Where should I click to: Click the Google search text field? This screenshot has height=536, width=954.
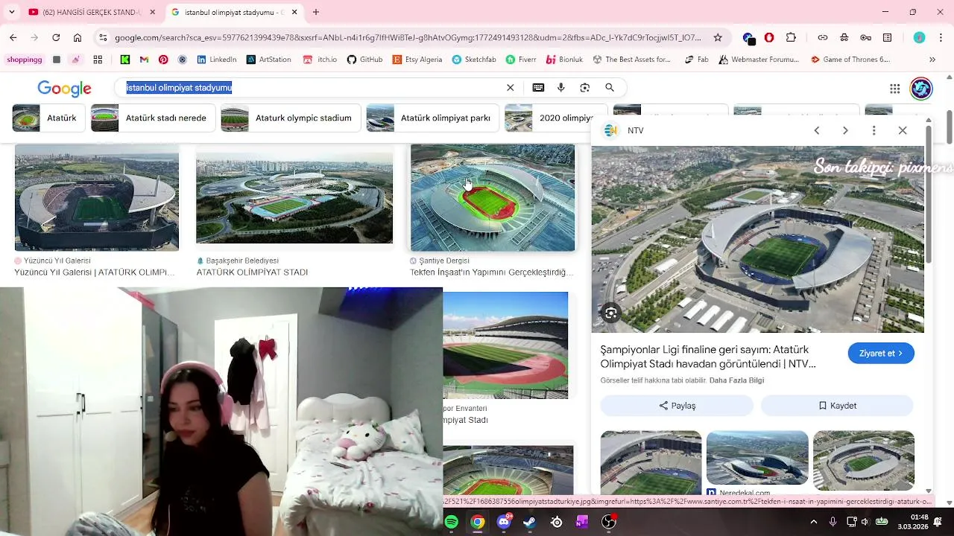pyautogui.click(x=313, y=88)
